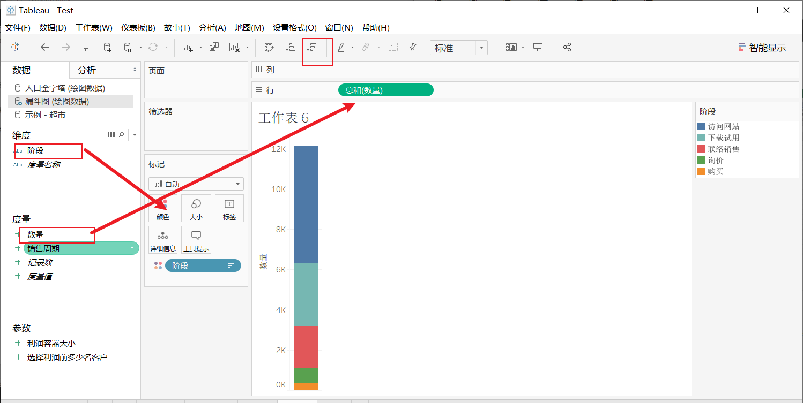Open dropdown beside clear sheet icon
Viewport: 803px width, 403px height.
247,47
